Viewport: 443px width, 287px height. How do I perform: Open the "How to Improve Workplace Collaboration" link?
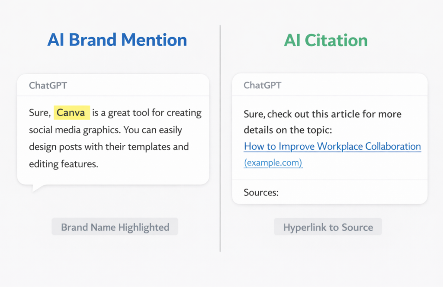pos(332,146)
